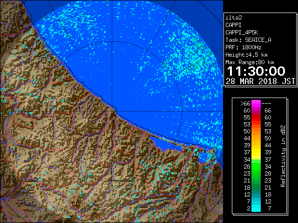Click the CAPPI product type line
298x223 pixels.
pos(234,25)
